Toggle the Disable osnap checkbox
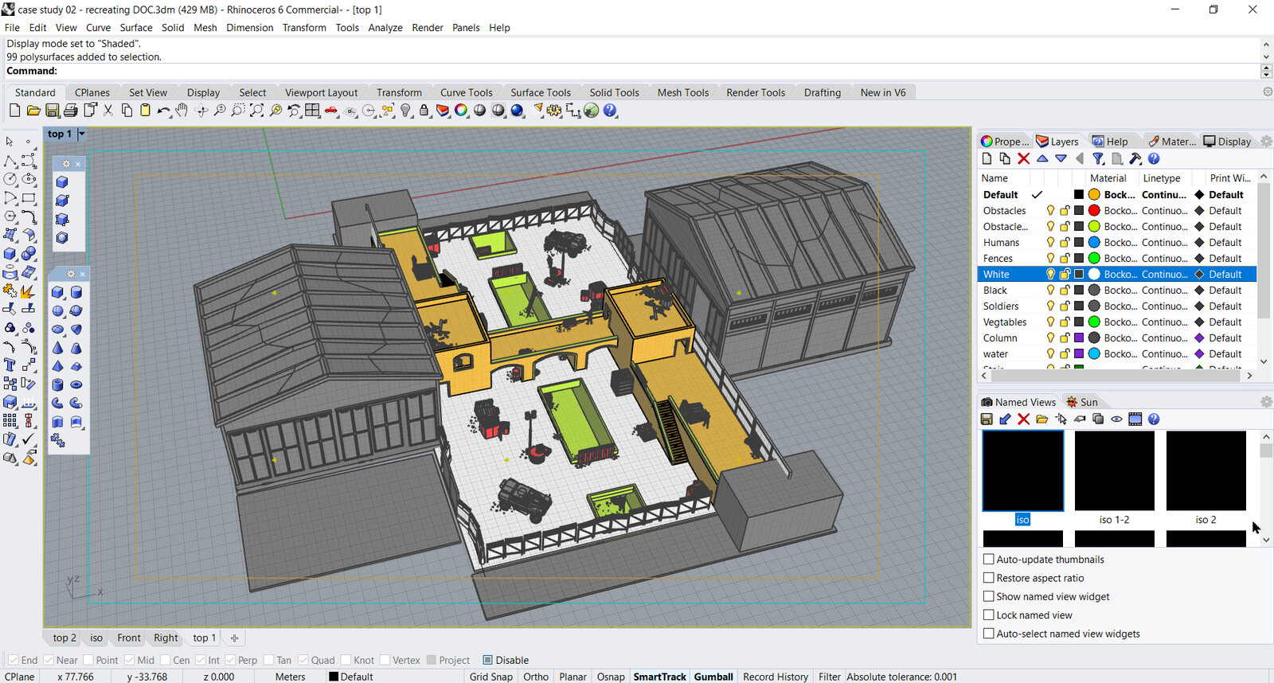Screen dimensions: 1274x683 pyautogui.click(x=488, y=660)
